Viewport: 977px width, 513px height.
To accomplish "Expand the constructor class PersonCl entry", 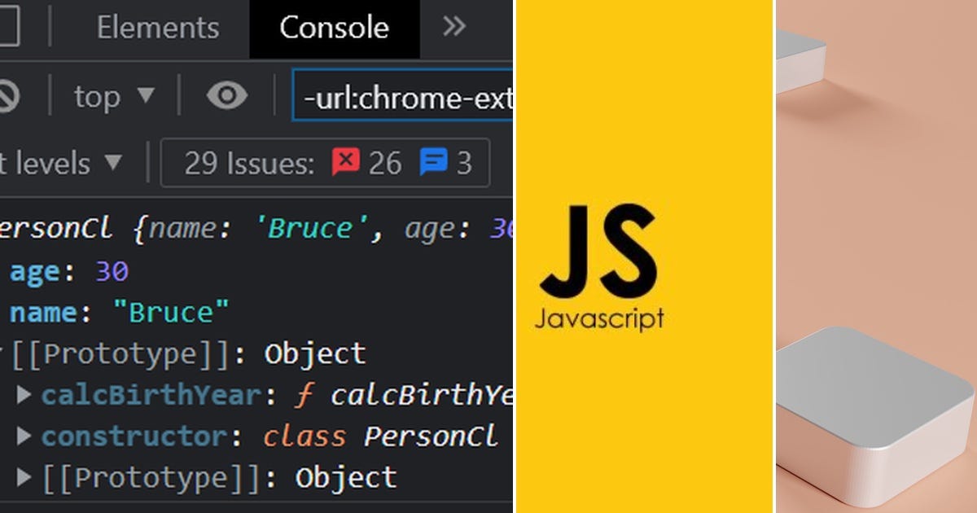I will [x=23, y=436].
